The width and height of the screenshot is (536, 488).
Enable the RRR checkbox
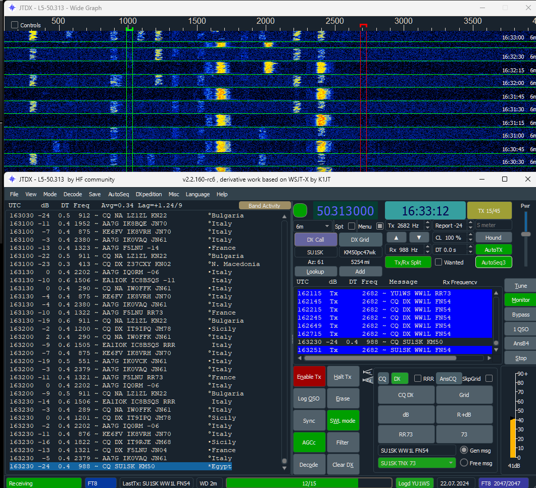click(417, 378)
